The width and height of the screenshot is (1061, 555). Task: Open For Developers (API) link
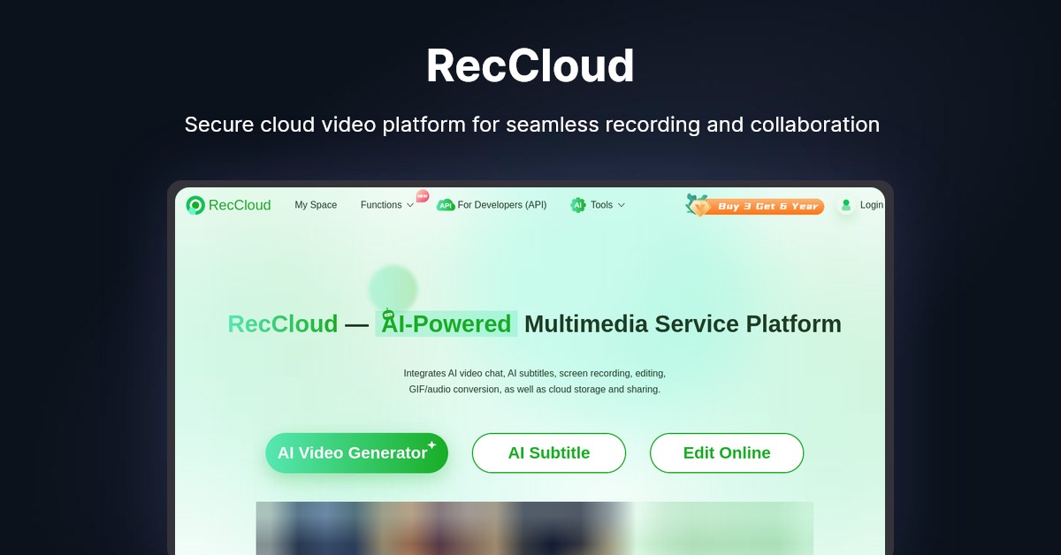(x=502, y=205)
